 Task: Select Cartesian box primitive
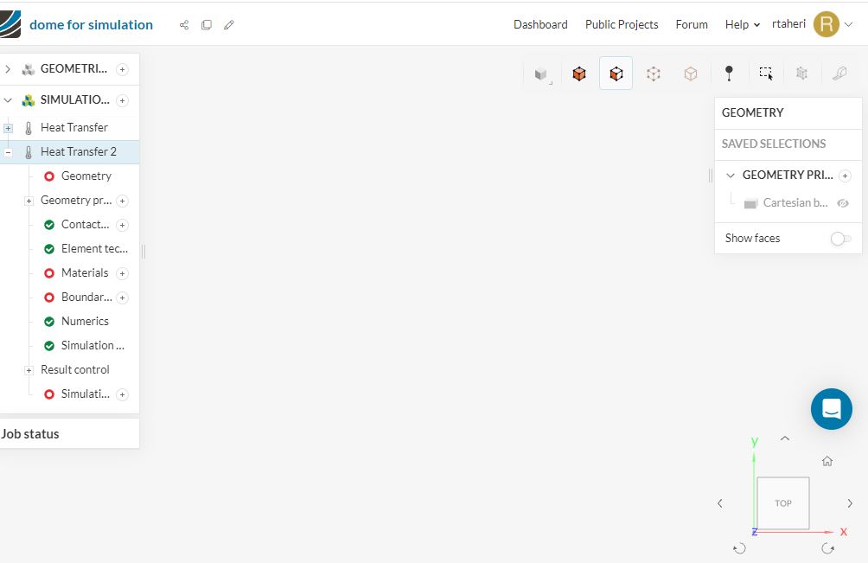[795, 203]
